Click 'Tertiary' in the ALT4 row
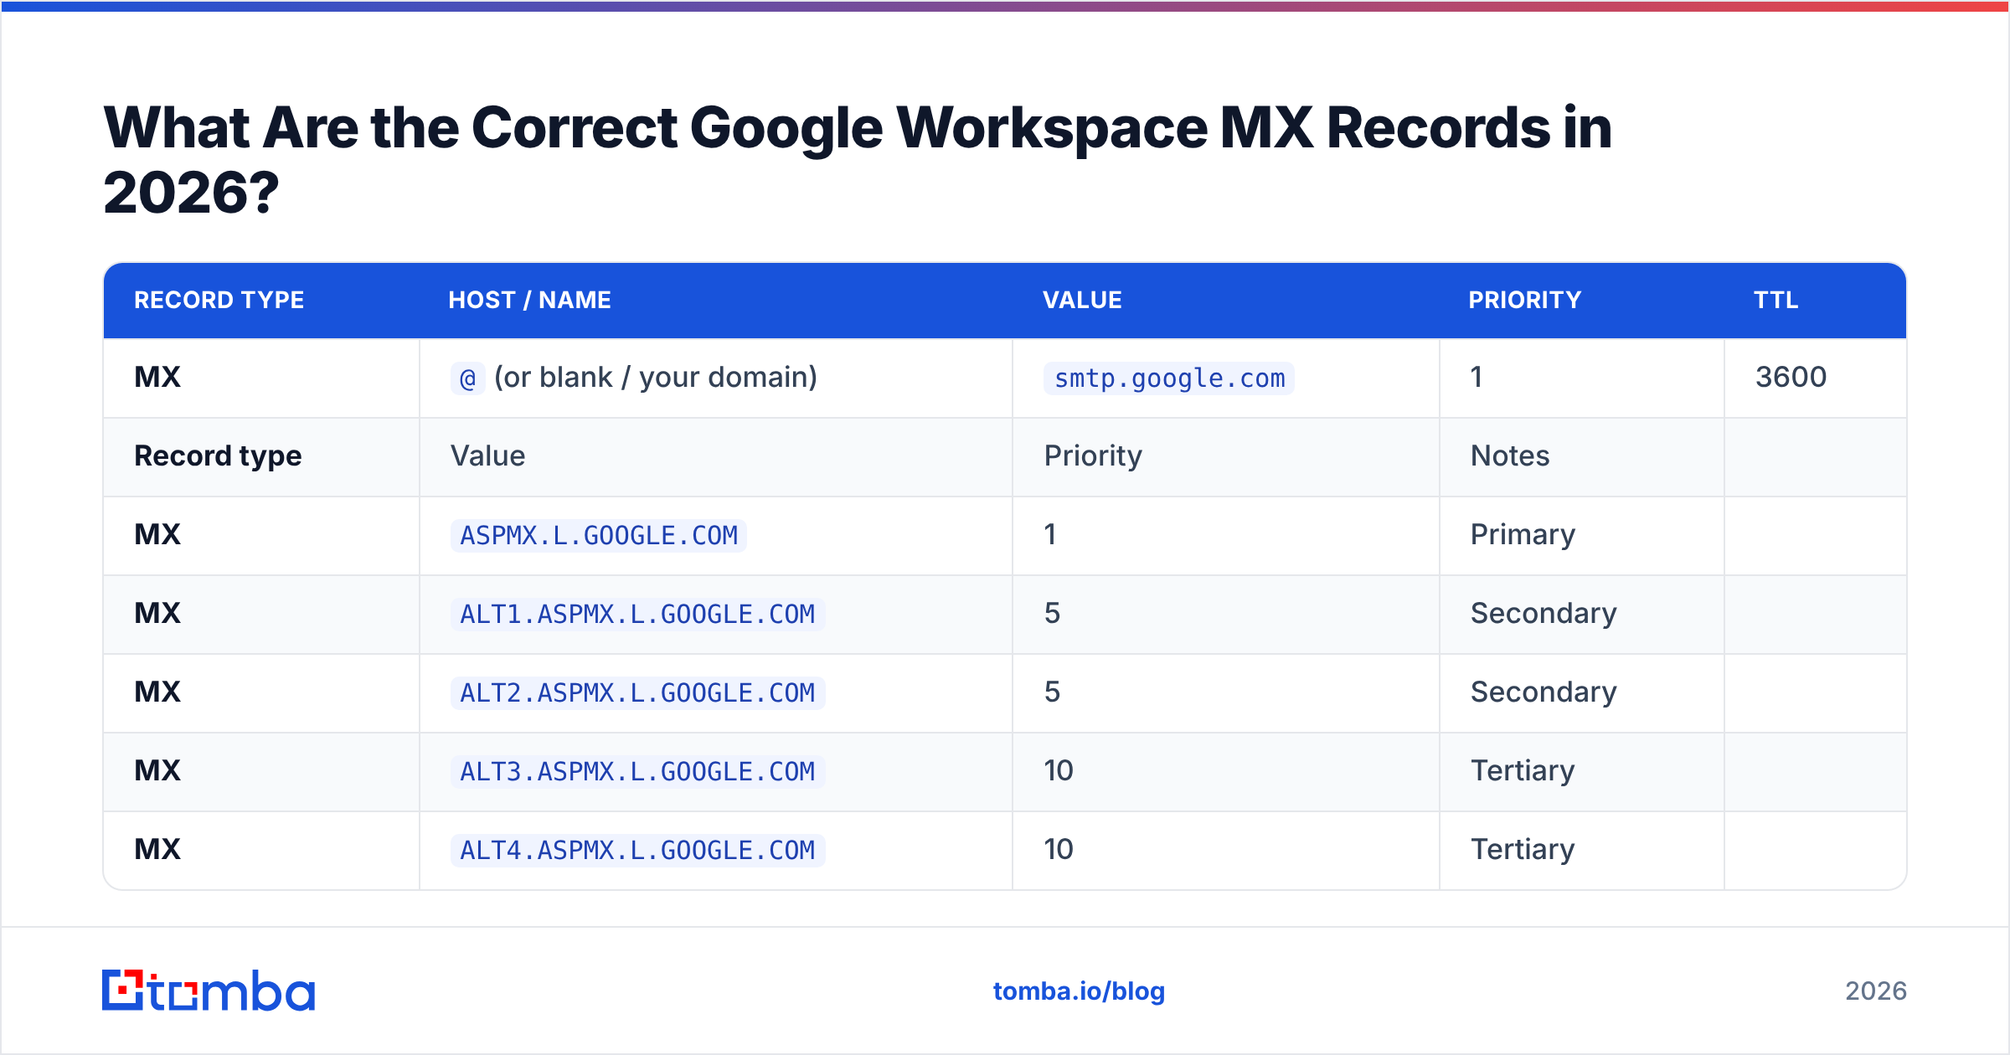2010x1055 pixels. click(1523, 850)
